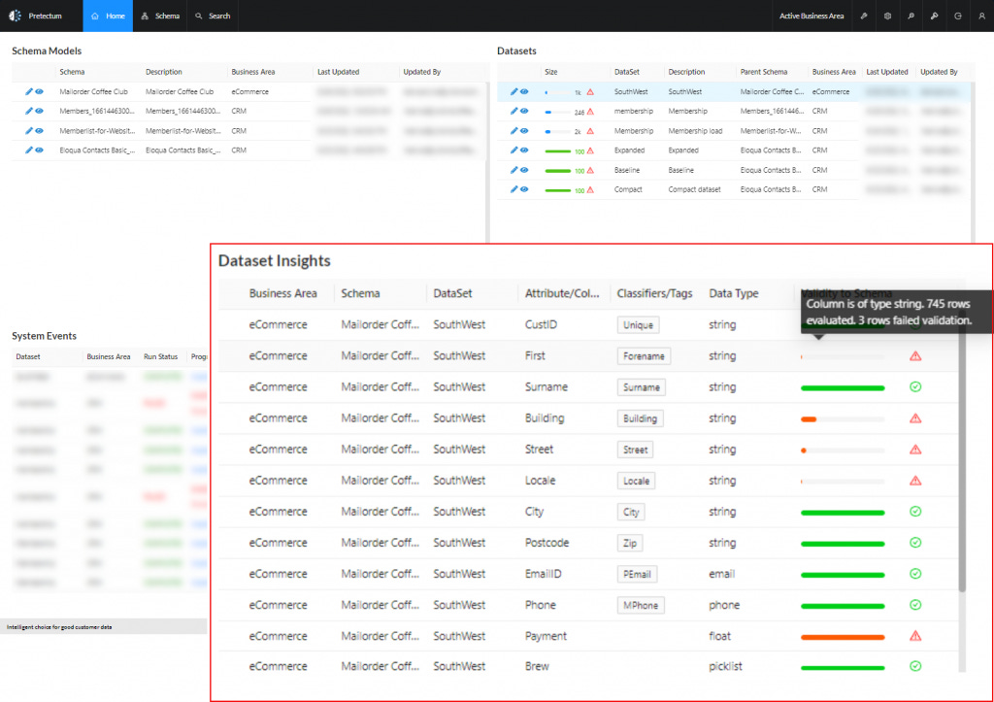Open the Search tab
Image resolution: width=994 pixels, height=702 pixels.
click(213, 16)
